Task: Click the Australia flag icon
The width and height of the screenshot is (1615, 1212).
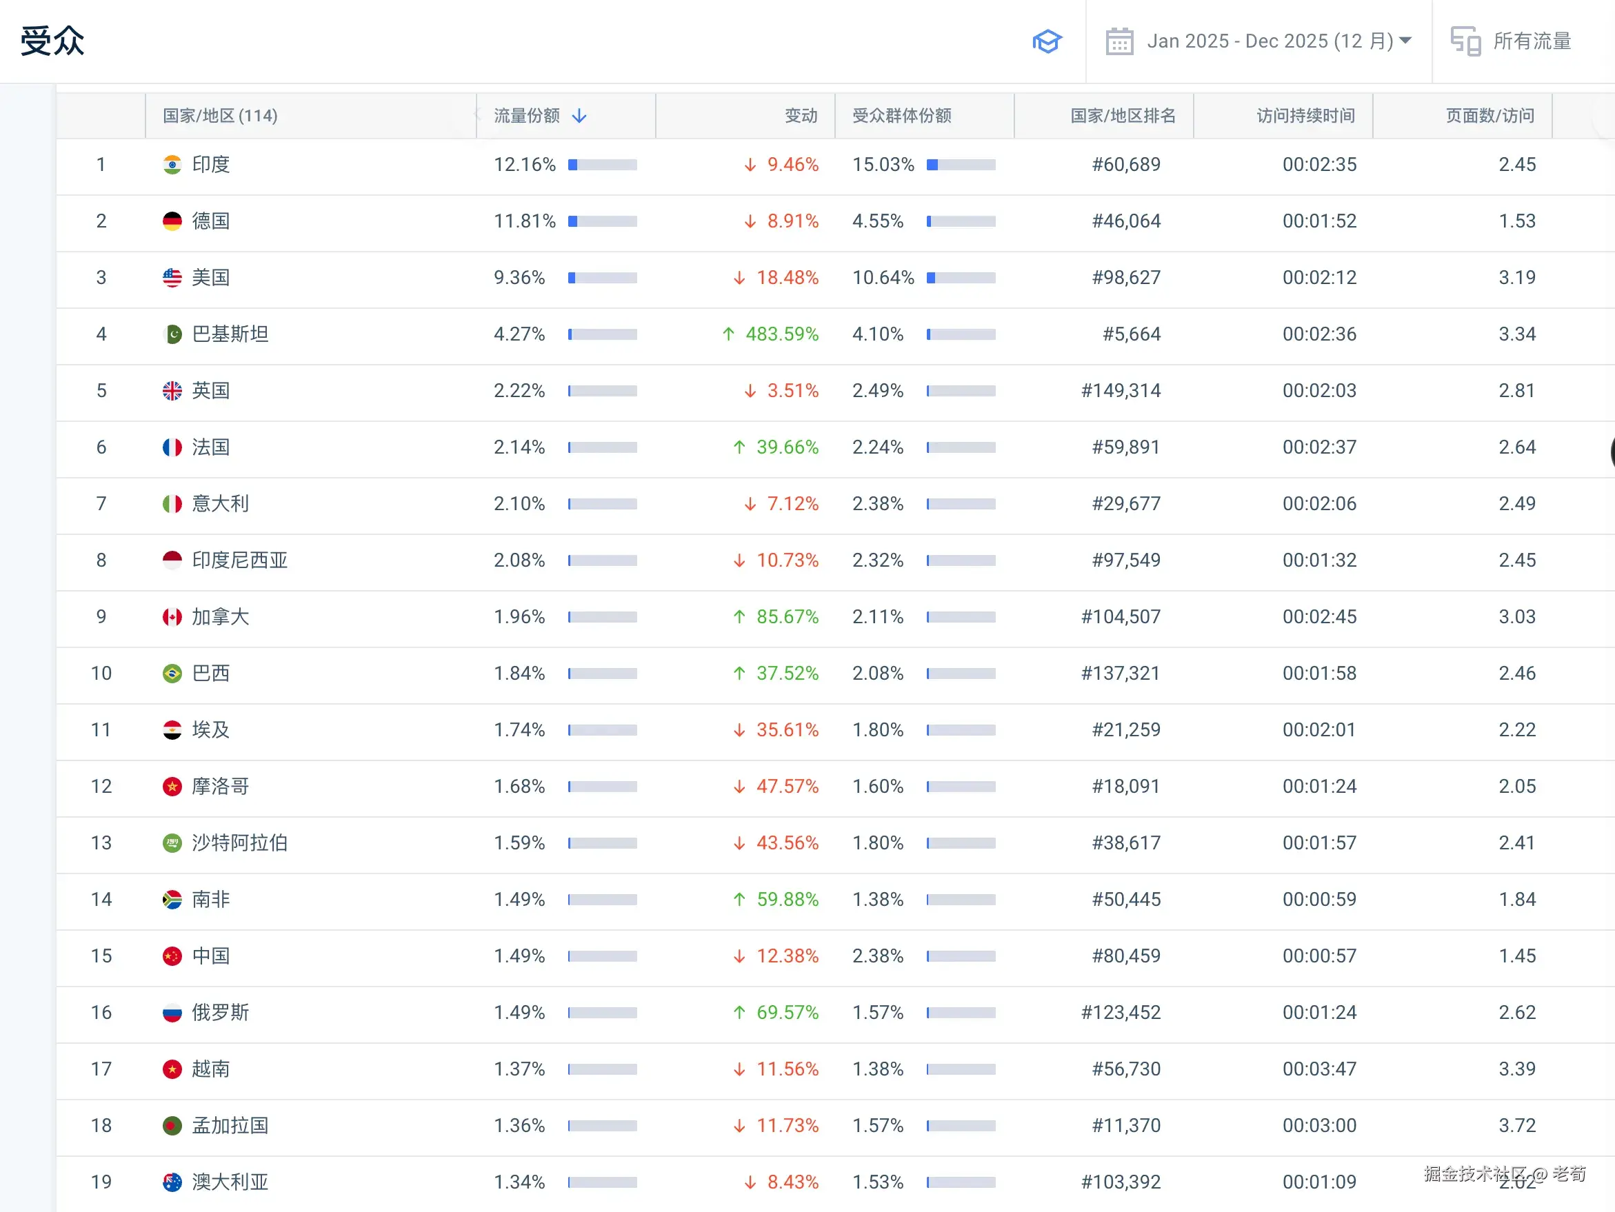Action: pos(172,1182)
